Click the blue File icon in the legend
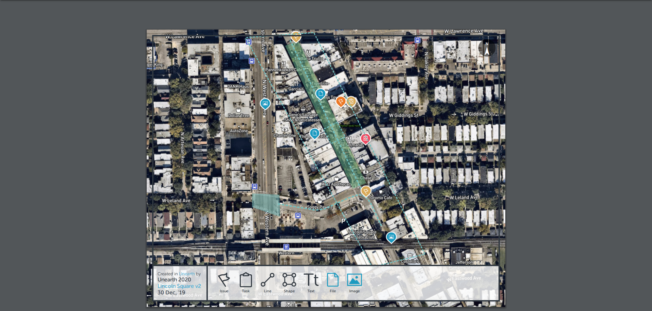The image size is (652, 311). tap(333, 280)
